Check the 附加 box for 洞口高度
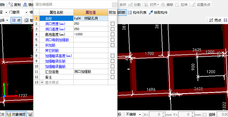 [112, 29]
